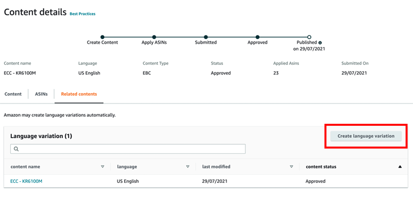Screen dimensions: 413x205
Task: Open the Best Practices link
Action: [83, 14]
